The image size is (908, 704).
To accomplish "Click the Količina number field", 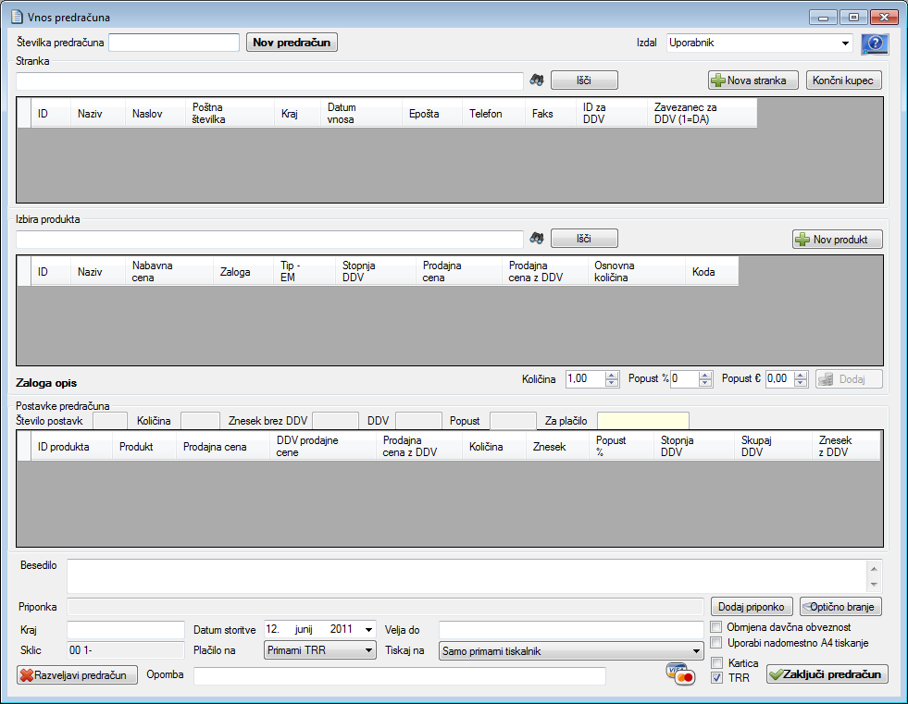I will click(585, 378).
